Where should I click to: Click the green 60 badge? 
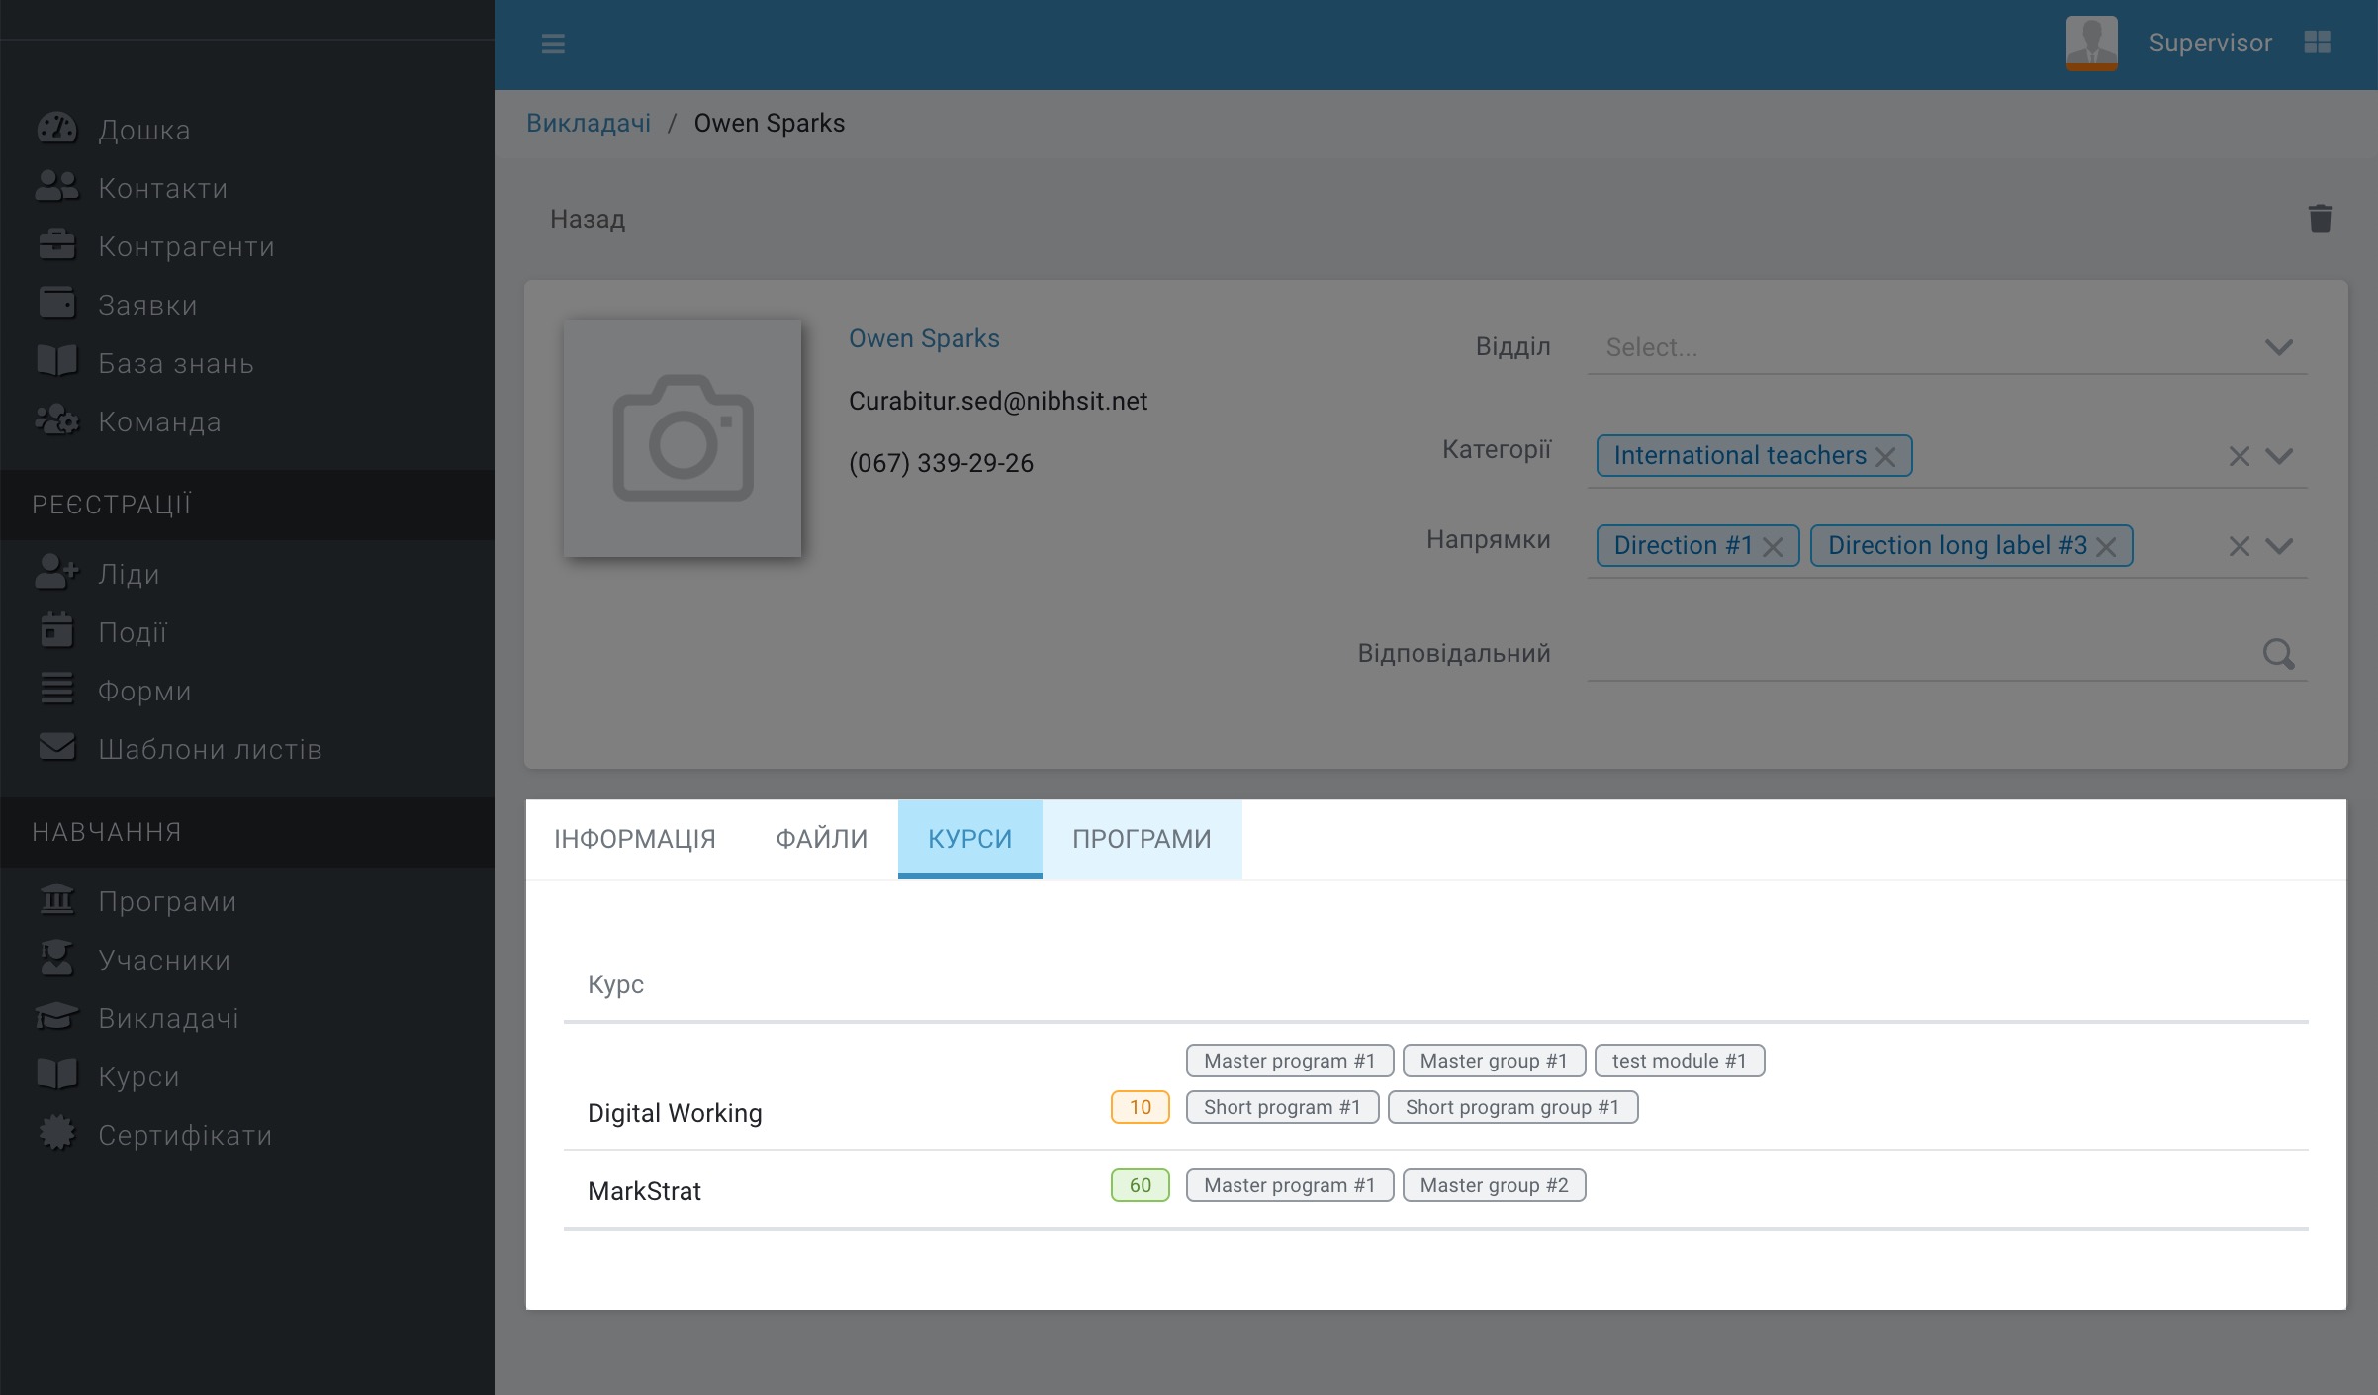[x=1141, y=1185]
